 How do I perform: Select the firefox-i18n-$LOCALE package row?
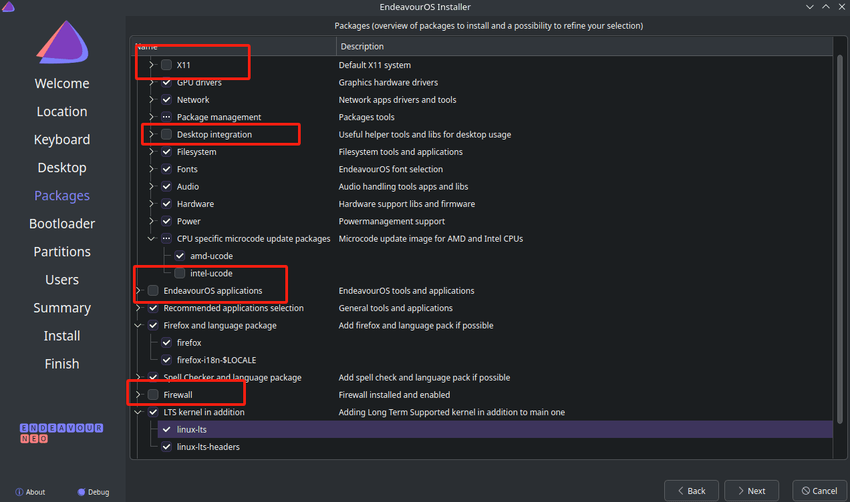tap(482, 360)
